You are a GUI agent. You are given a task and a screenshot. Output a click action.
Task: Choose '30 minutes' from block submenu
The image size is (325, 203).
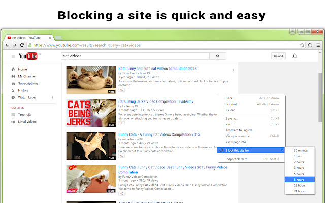301,150
